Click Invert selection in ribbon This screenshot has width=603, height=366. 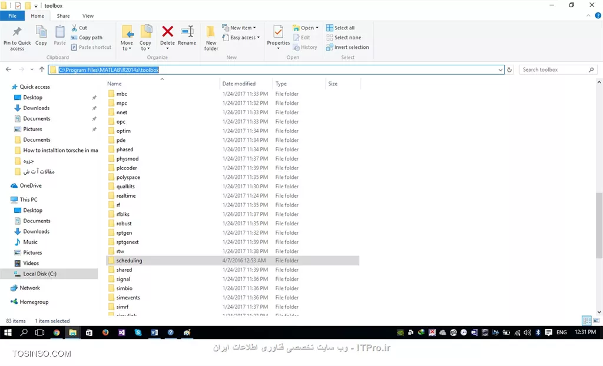347,47
